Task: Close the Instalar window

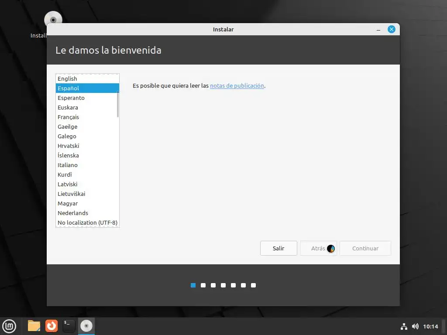Action: tap(392, 29)
